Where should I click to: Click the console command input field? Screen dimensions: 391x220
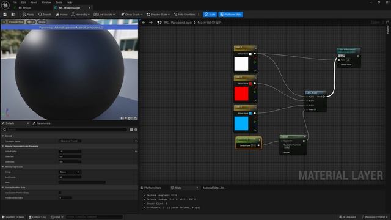pos(94,217)
